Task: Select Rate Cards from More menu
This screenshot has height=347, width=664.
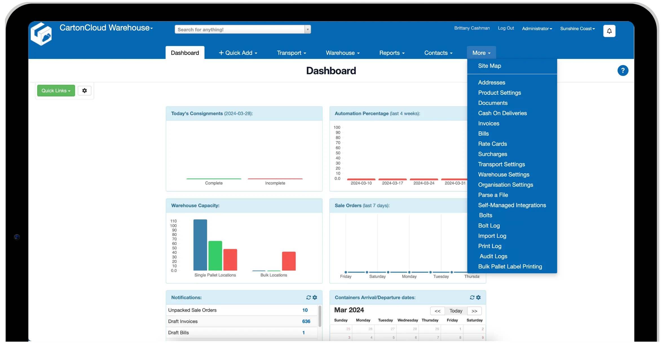Action: coord(492,144)
